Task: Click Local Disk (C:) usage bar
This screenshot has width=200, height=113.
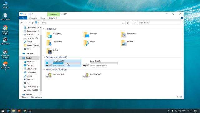Action: 67,63
